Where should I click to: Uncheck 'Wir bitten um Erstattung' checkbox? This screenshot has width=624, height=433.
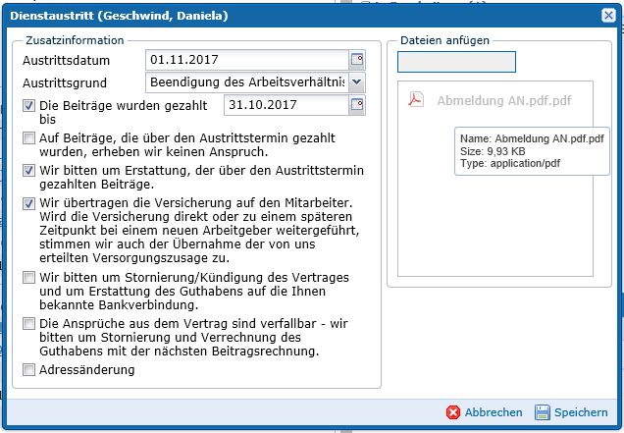29,171
